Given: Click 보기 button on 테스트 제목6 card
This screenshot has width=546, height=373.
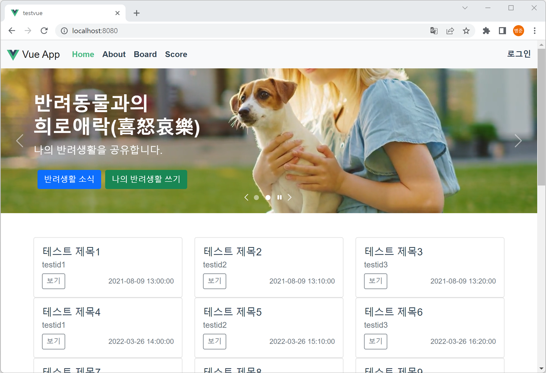Looking at the screenshot, I should point(376,341).
